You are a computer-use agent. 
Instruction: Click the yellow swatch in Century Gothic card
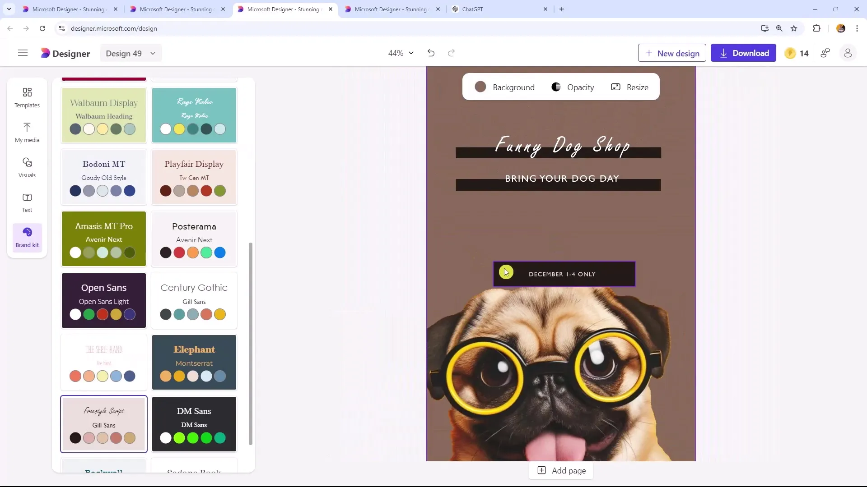(220, 314)
